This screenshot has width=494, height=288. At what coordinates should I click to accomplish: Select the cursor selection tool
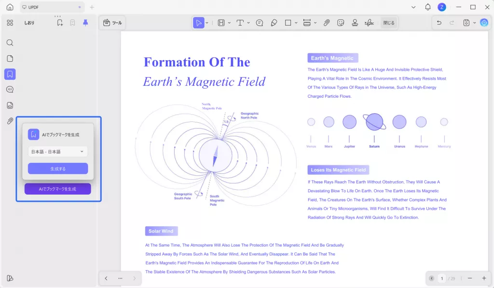click(198, 23)
